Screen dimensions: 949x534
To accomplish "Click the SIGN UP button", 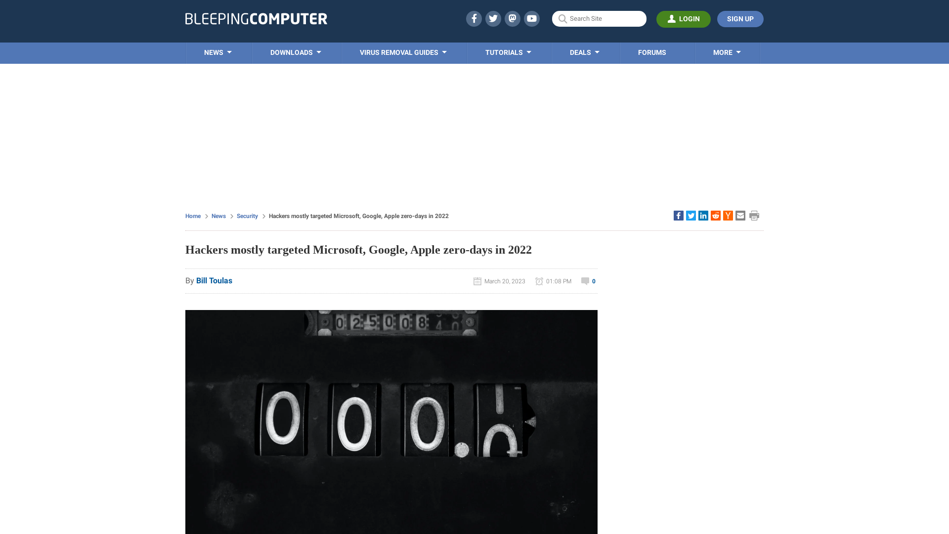I will [x=740, y=19].
